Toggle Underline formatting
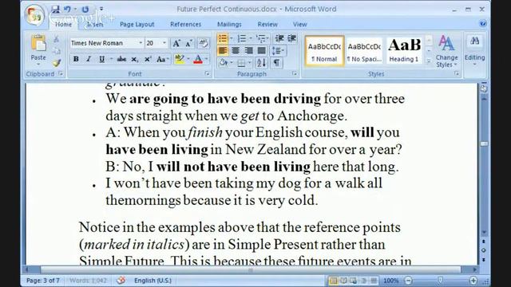Screen dimensions: 511x287 101,59
